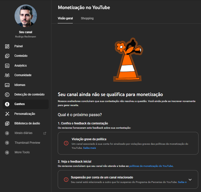
Task: Open políticas de monetização do YouTube link
Action: [151, 166]
